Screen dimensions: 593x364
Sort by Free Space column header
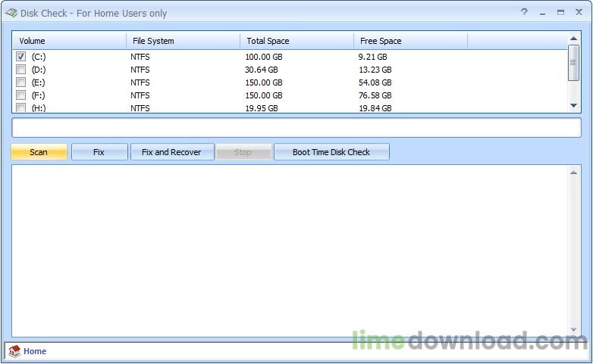(x=409, y=41)
